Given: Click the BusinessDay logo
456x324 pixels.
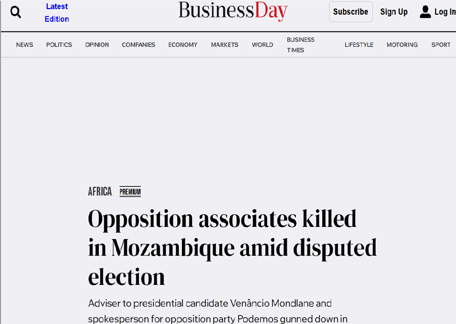Looking at the screenshot, I should 233,11.
